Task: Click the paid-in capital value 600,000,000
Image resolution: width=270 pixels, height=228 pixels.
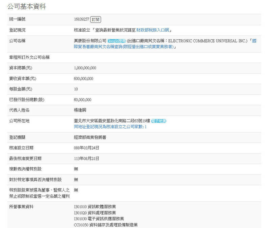Action: click(84, 78)
